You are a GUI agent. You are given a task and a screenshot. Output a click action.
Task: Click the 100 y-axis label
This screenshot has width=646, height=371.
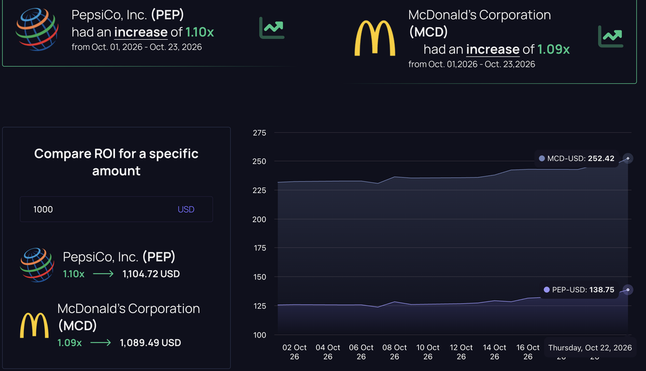[x=260, y=335]
